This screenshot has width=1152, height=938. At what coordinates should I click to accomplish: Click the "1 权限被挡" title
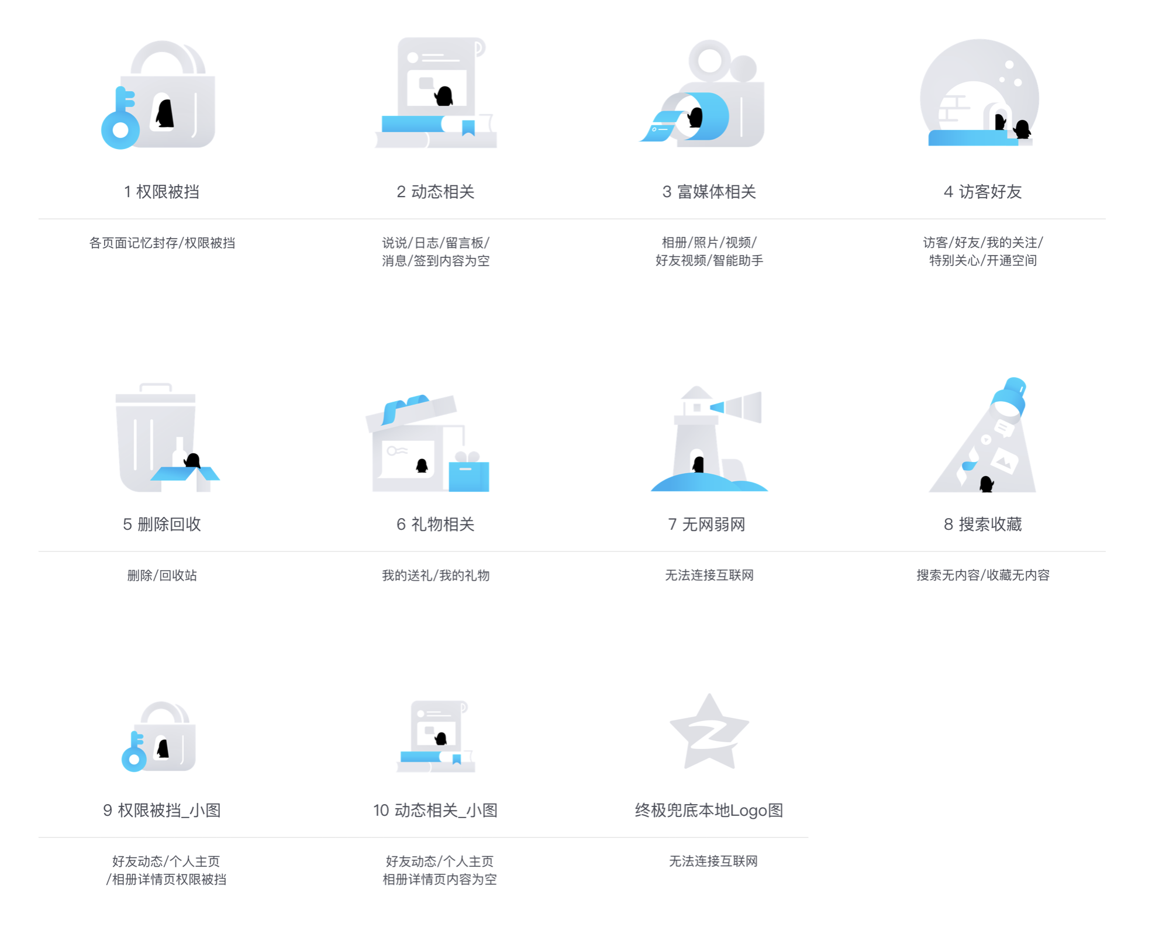coord(162,192)
